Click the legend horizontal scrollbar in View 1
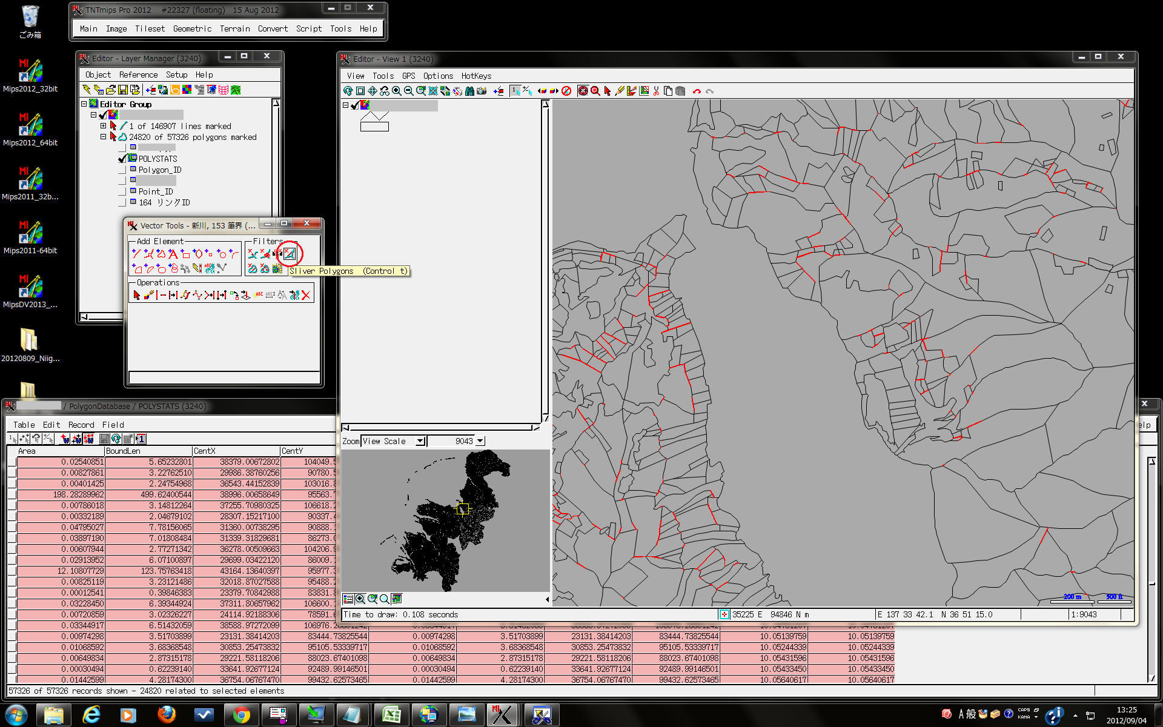1163x727 pixels. pos(441,427)
